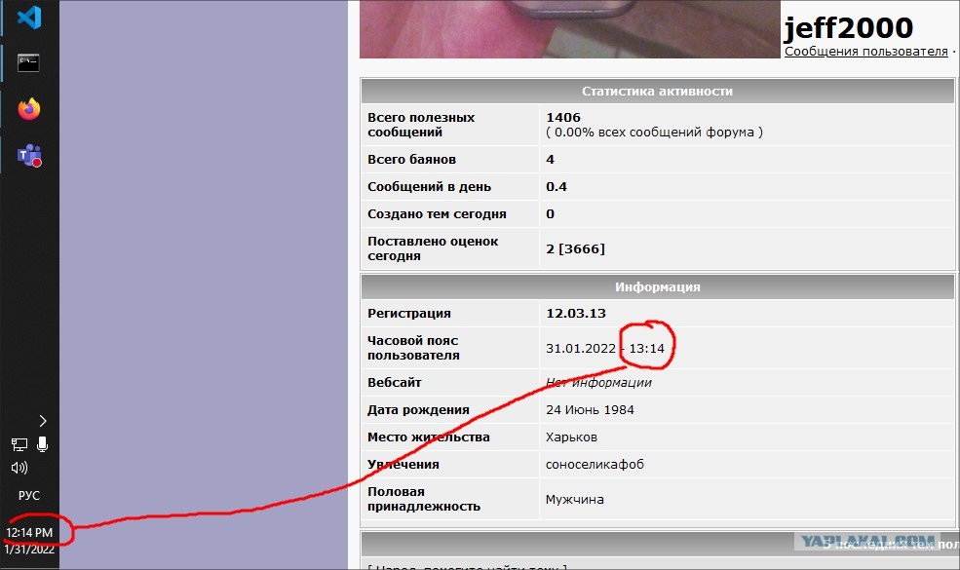Click the birth date '24 Июнь 1984'

coord(590,410)
